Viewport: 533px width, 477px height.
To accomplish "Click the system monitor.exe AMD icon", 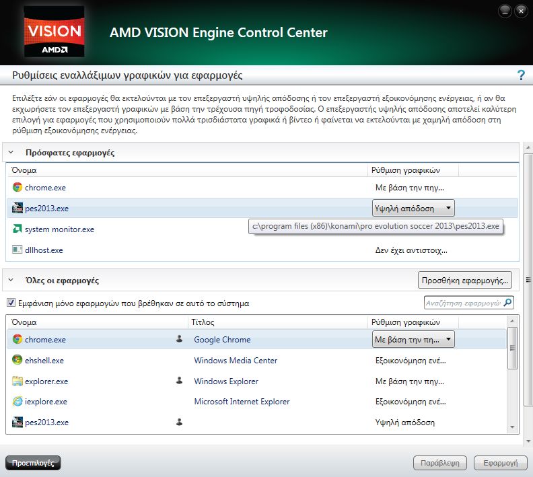I will click(17, 229).
